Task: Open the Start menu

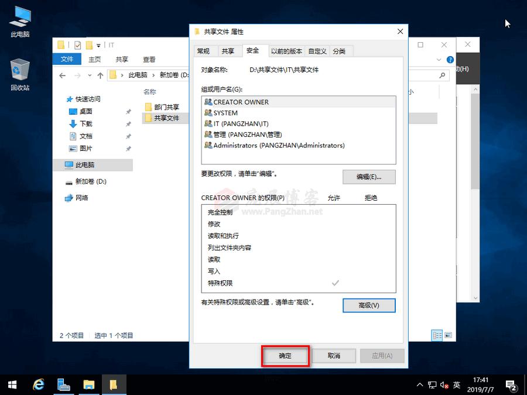Action: click(11, 384)
